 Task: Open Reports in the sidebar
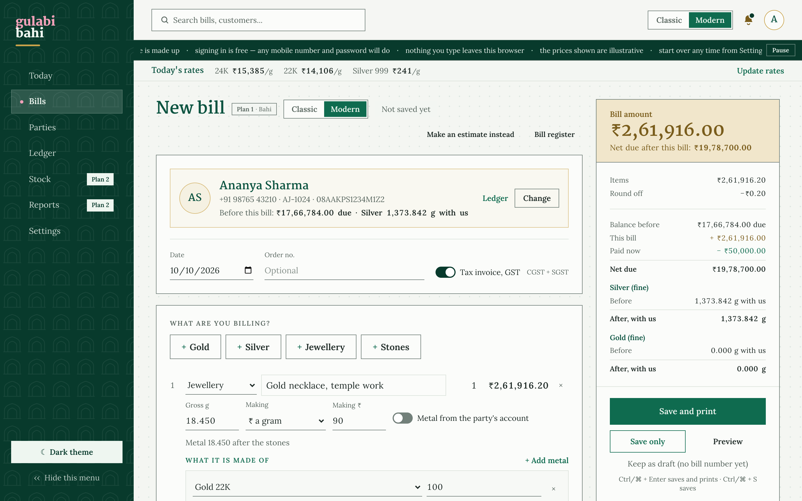(x=67, y=205)
